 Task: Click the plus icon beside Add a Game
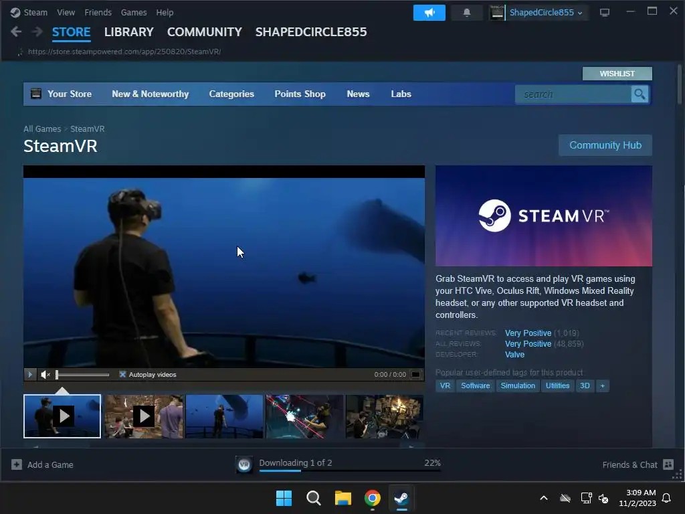tap(17, 464)
